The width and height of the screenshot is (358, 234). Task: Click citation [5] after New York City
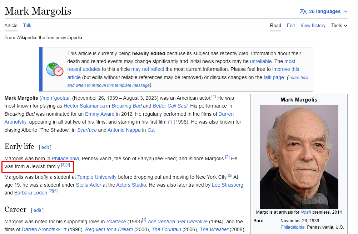pos(230,176)
